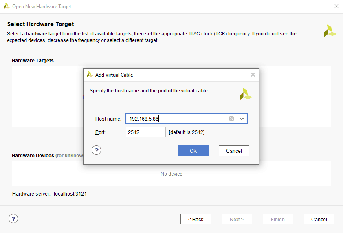Click the Xilinx logo at wizard top right

pos(330,31)
